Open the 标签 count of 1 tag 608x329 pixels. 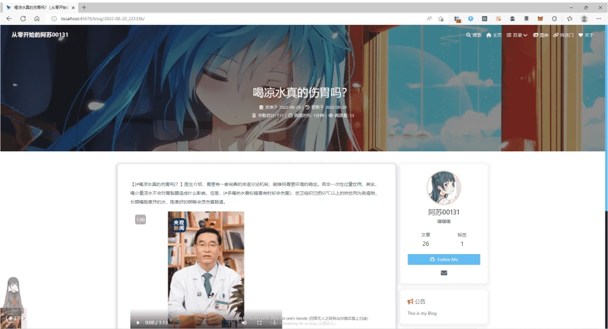point(462,239)
